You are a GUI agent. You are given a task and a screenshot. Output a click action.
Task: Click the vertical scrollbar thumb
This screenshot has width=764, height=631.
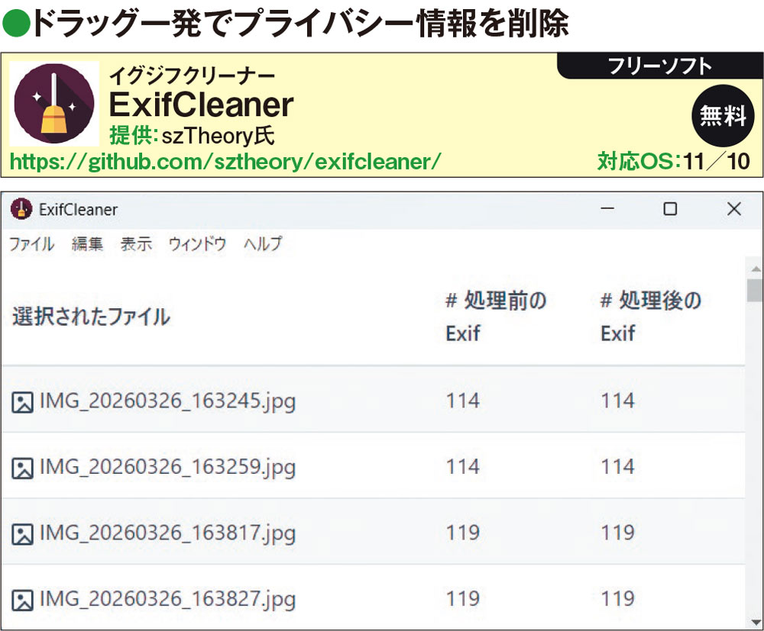pyautogui.click(x=755, y=291)
